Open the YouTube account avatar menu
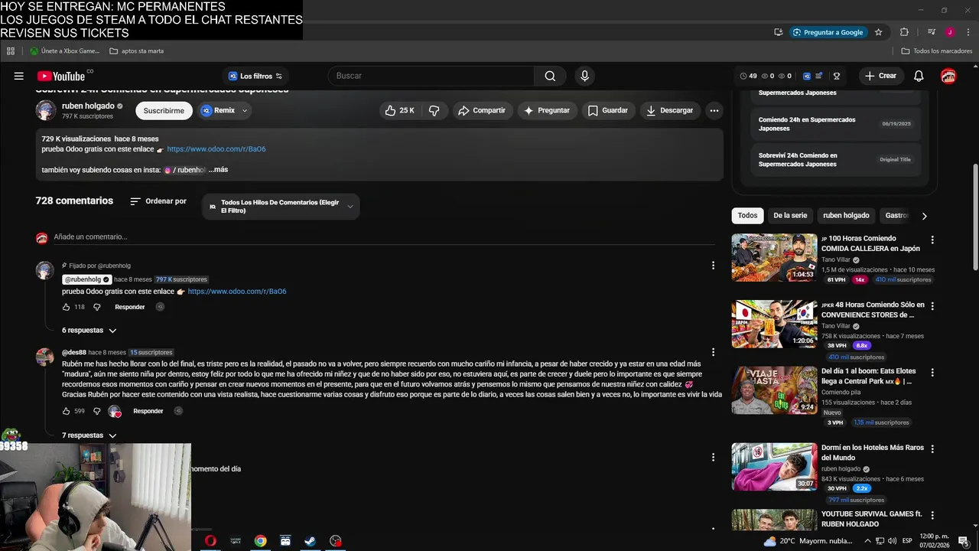979x551 pixels. point(948,76)
